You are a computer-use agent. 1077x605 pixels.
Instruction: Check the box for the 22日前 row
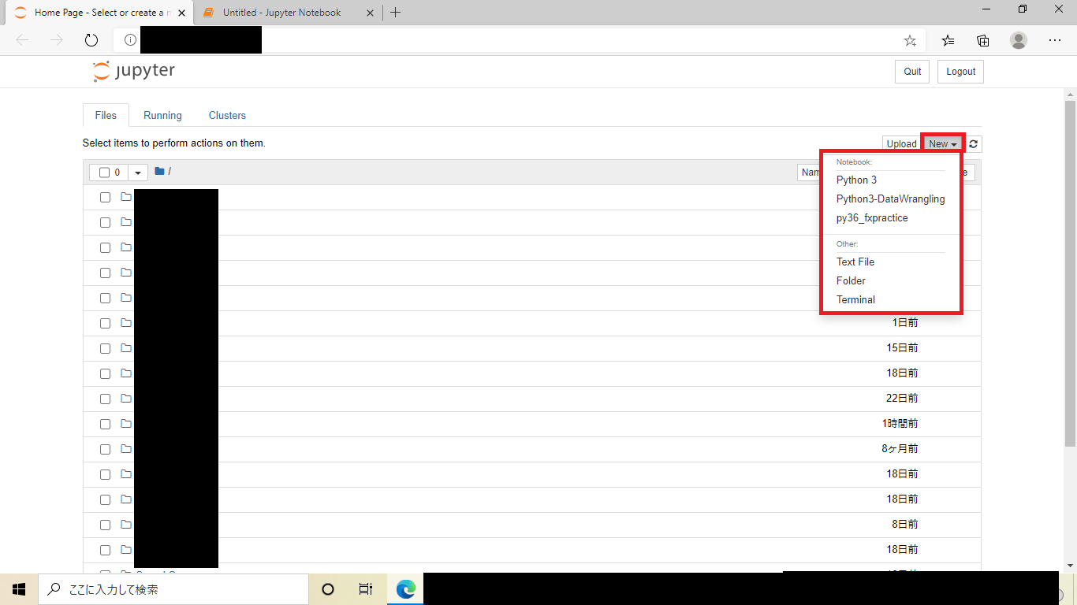105,399
